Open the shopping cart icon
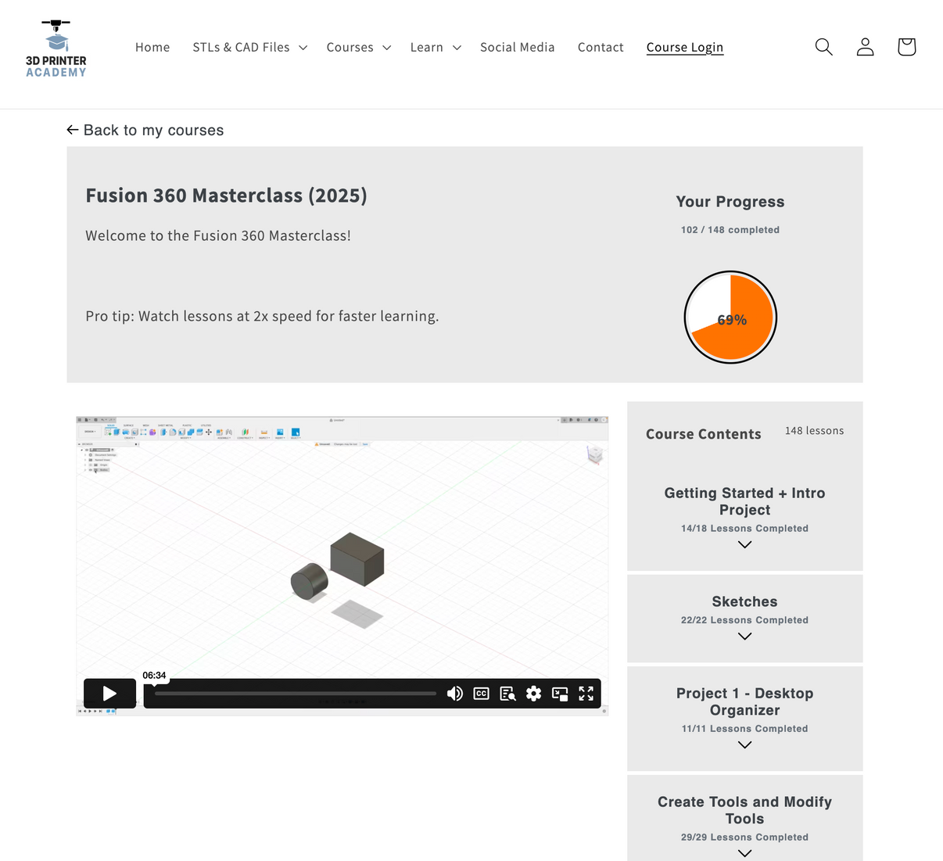Viewport: 943px width, 861px height. tap(906, 47)
